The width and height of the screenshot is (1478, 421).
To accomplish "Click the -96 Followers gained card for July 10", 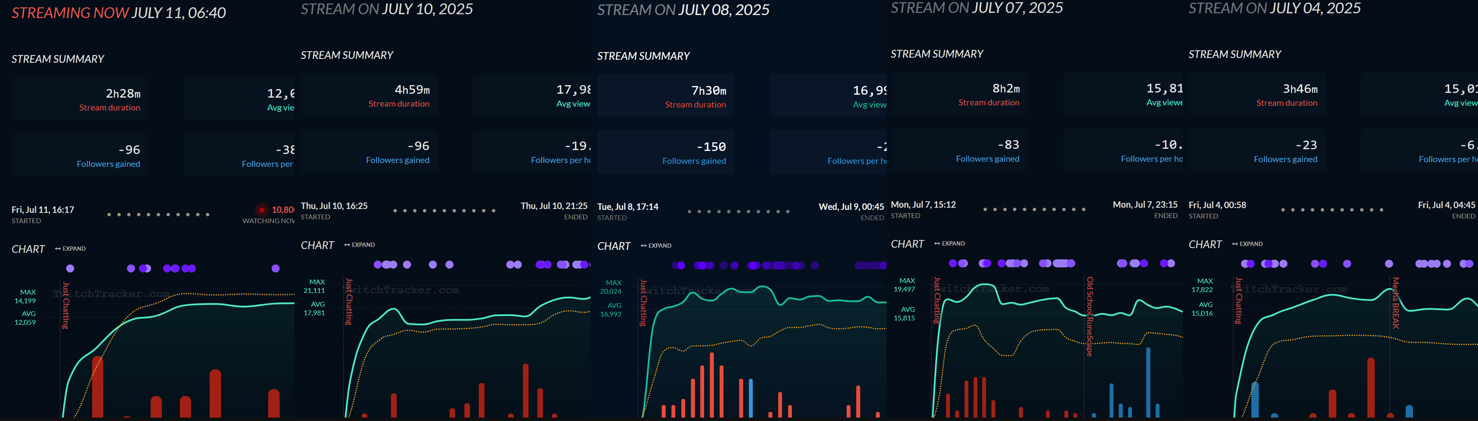I will [369, 151].
